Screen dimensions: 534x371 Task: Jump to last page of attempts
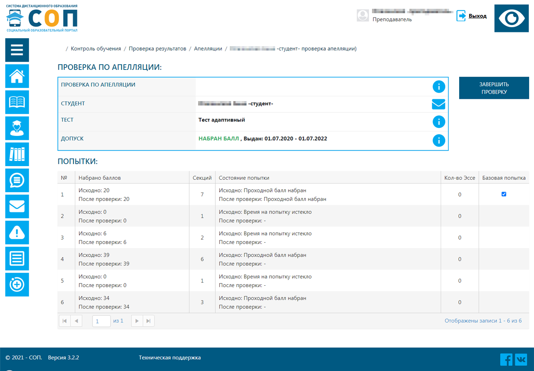coord(149,321)
